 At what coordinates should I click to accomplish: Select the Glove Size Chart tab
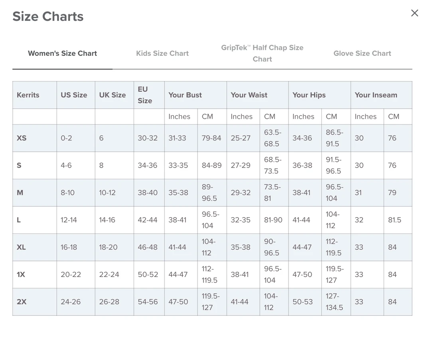362,53
